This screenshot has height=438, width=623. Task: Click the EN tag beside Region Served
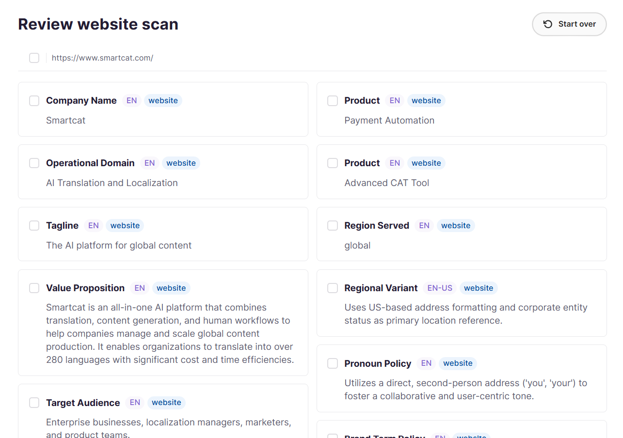424,226
